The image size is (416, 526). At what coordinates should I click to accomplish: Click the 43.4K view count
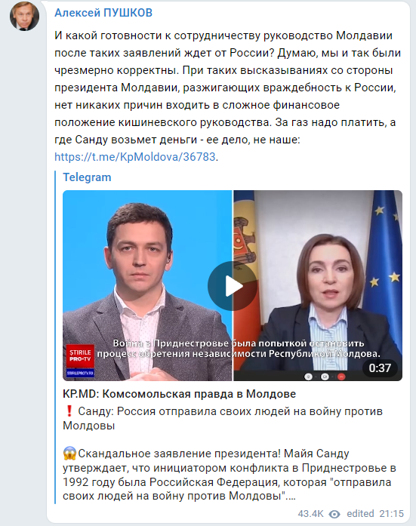pos(310,514)
